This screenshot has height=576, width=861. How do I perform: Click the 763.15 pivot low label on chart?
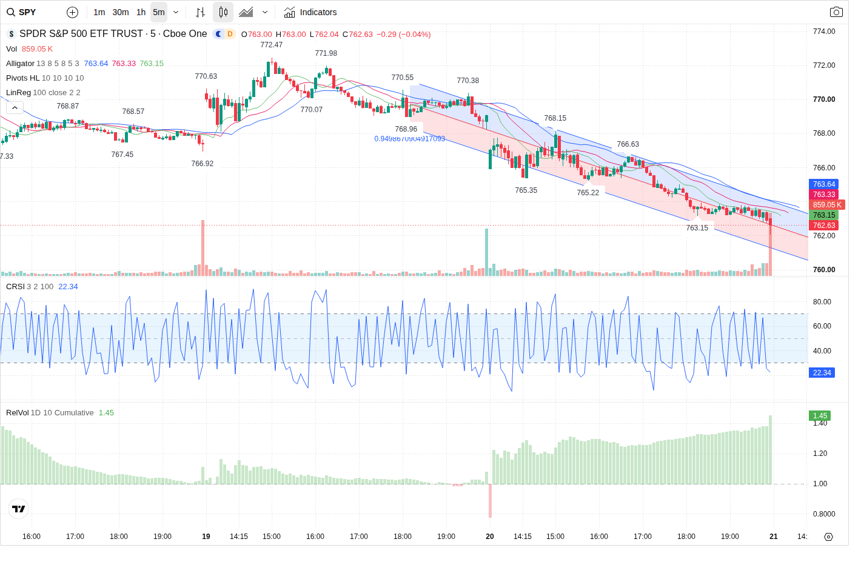[x=697, y=228]
